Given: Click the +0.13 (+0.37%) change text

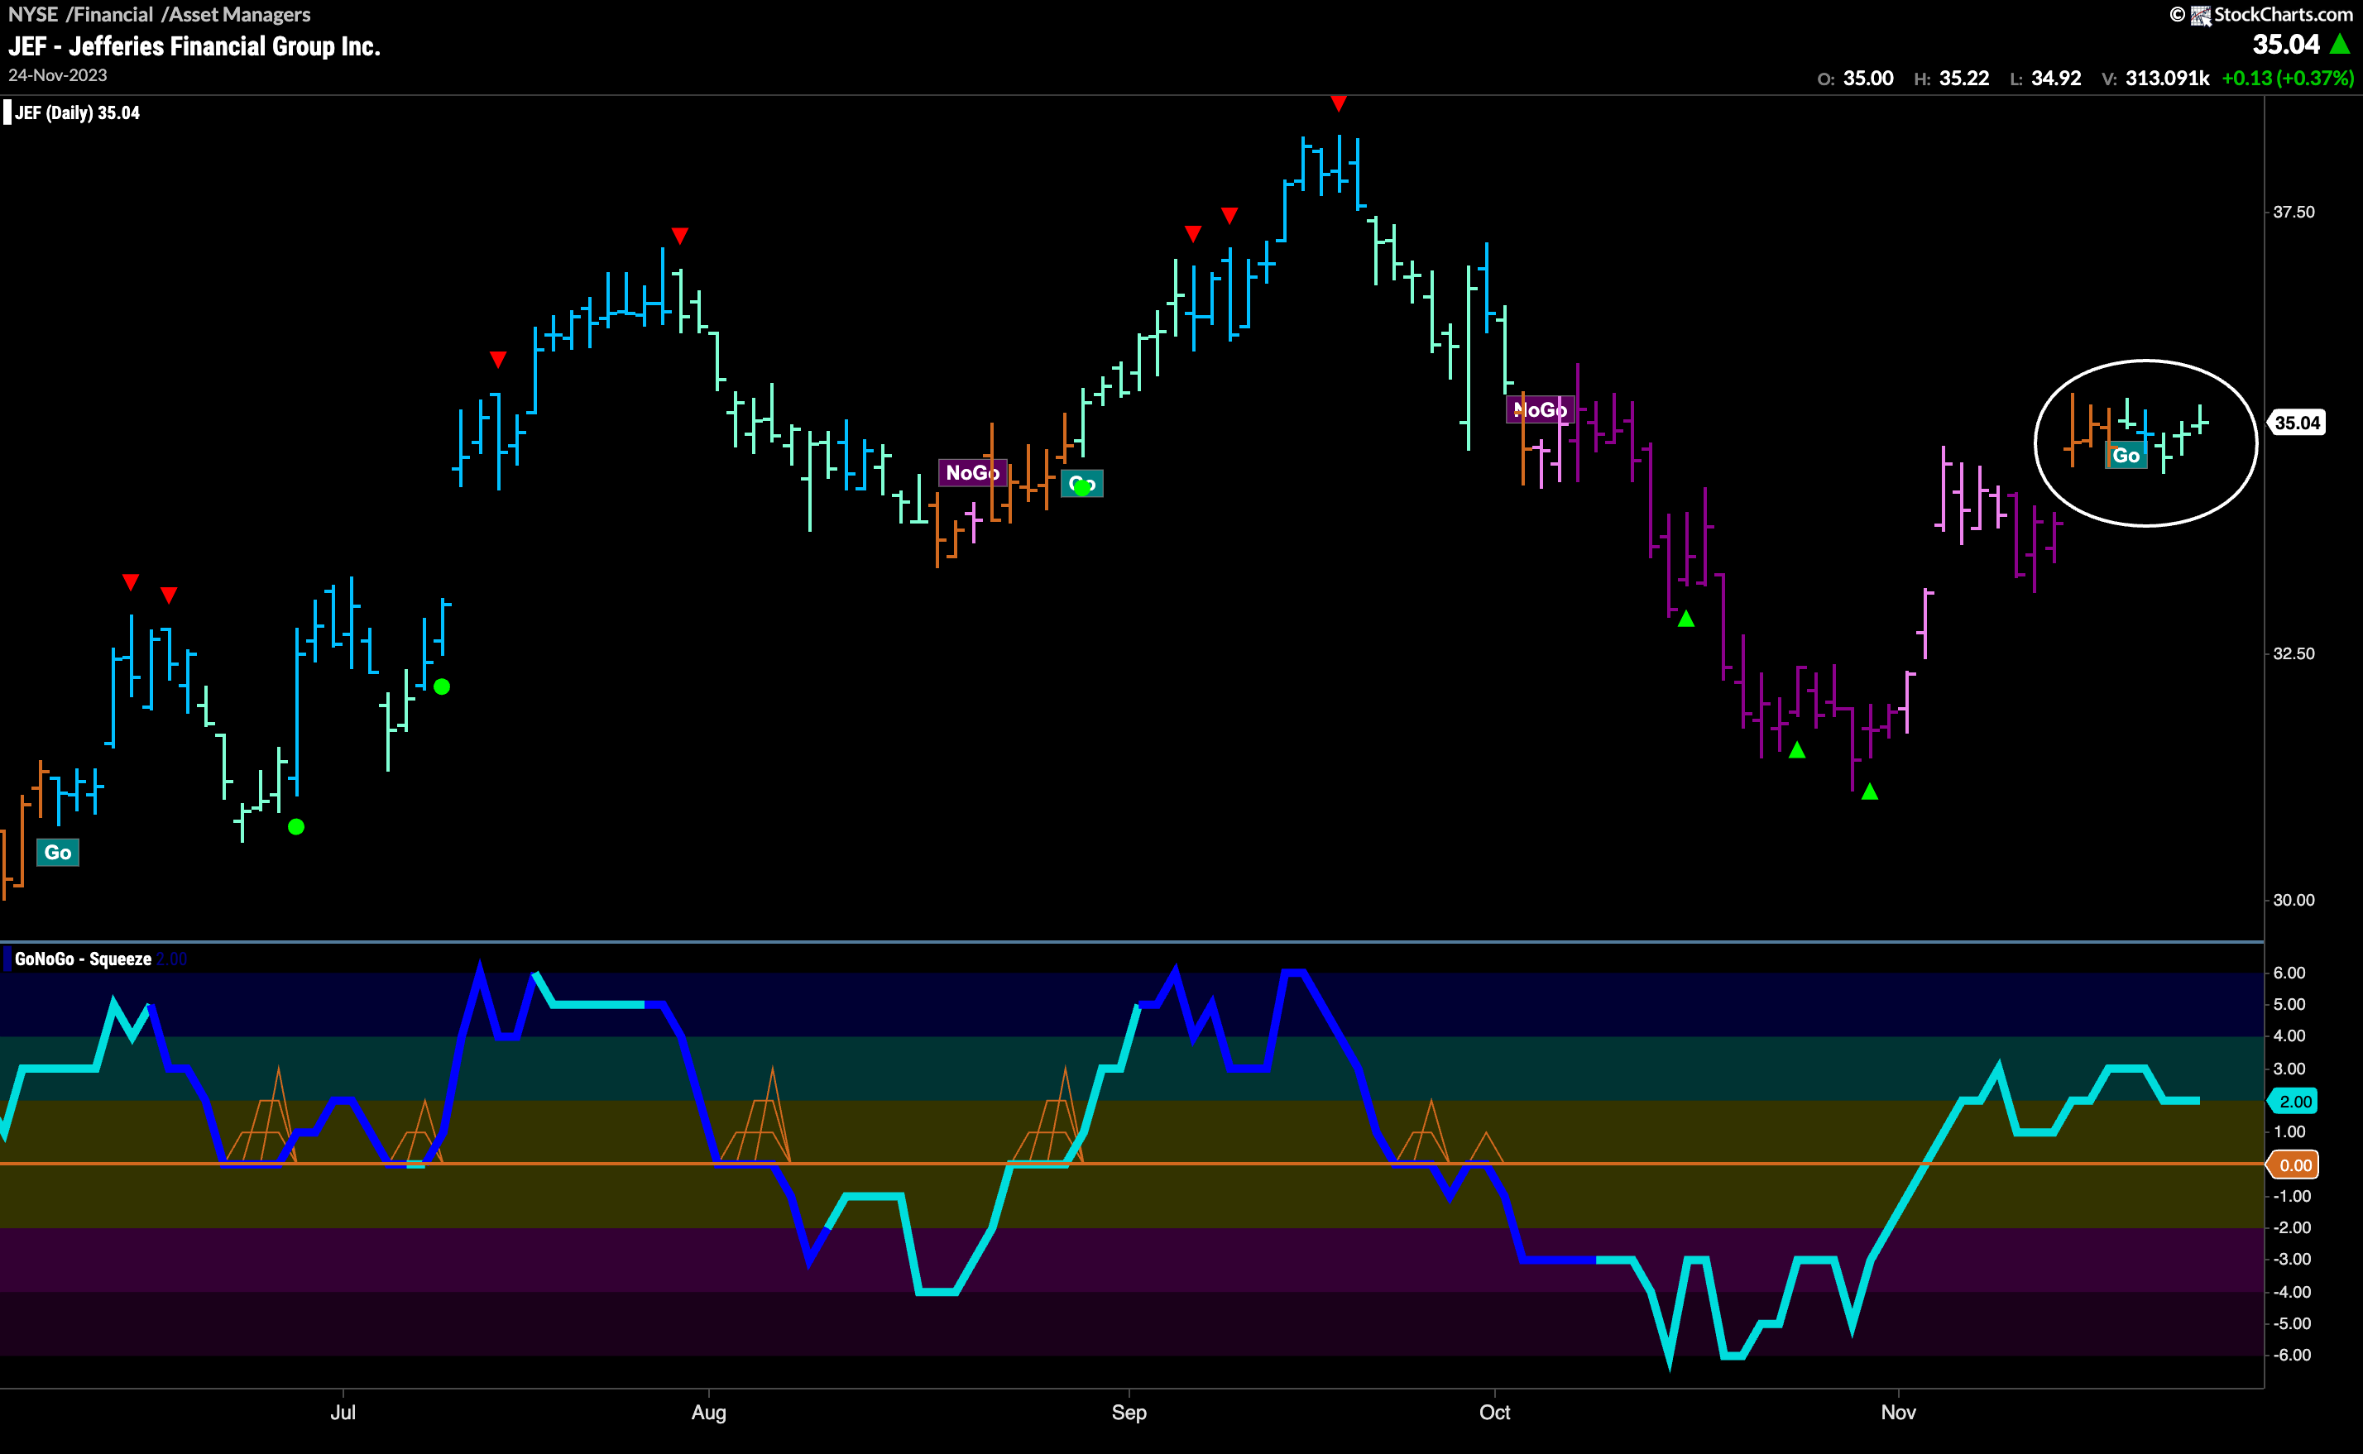Looking at the screenshot, I should coord(2287,79).
